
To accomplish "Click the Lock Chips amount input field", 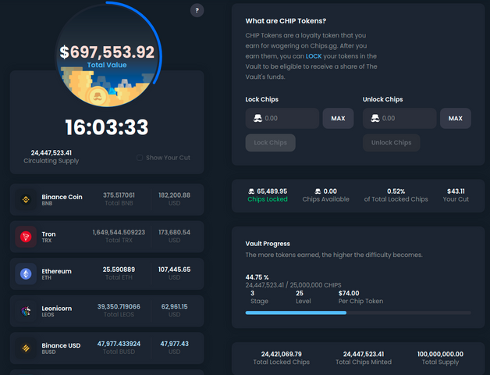I will tap(282, 118).
